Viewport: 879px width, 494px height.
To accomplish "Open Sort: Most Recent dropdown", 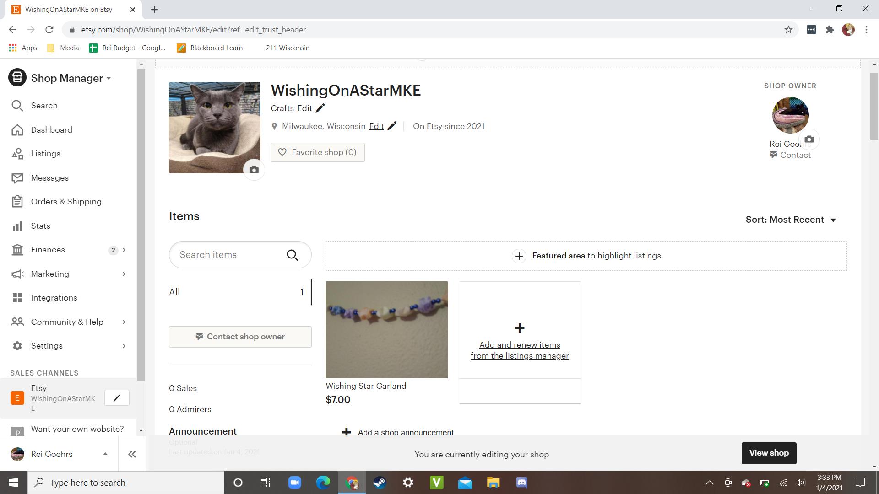I will (791, 220).
